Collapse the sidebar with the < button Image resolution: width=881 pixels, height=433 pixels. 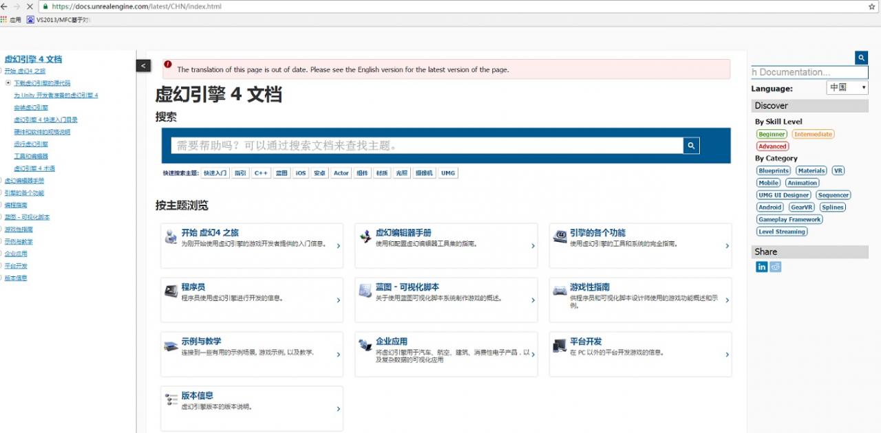pos(143,66)
